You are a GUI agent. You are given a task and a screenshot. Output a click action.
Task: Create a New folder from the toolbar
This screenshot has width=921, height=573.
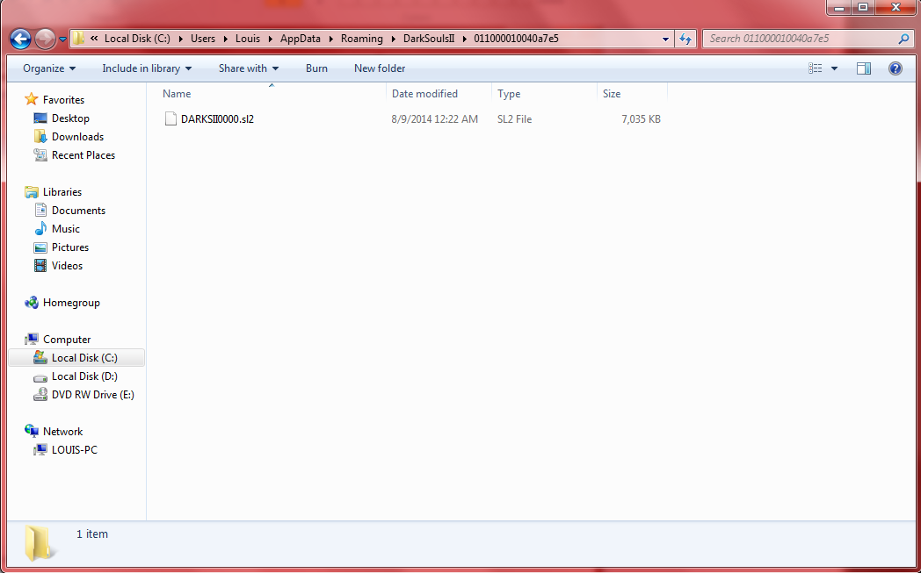[x=380, y=68]
